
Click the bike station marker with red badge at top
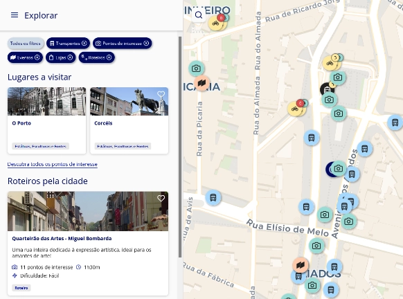(216, 24)
